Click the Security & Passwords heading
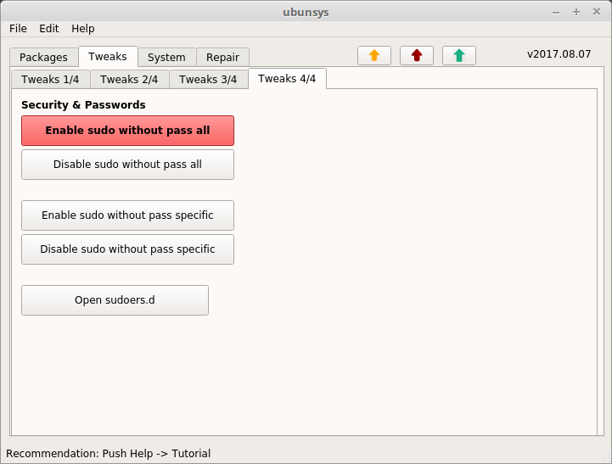Image resolution: width=612 pixels, height=464 pixels. 83,105
